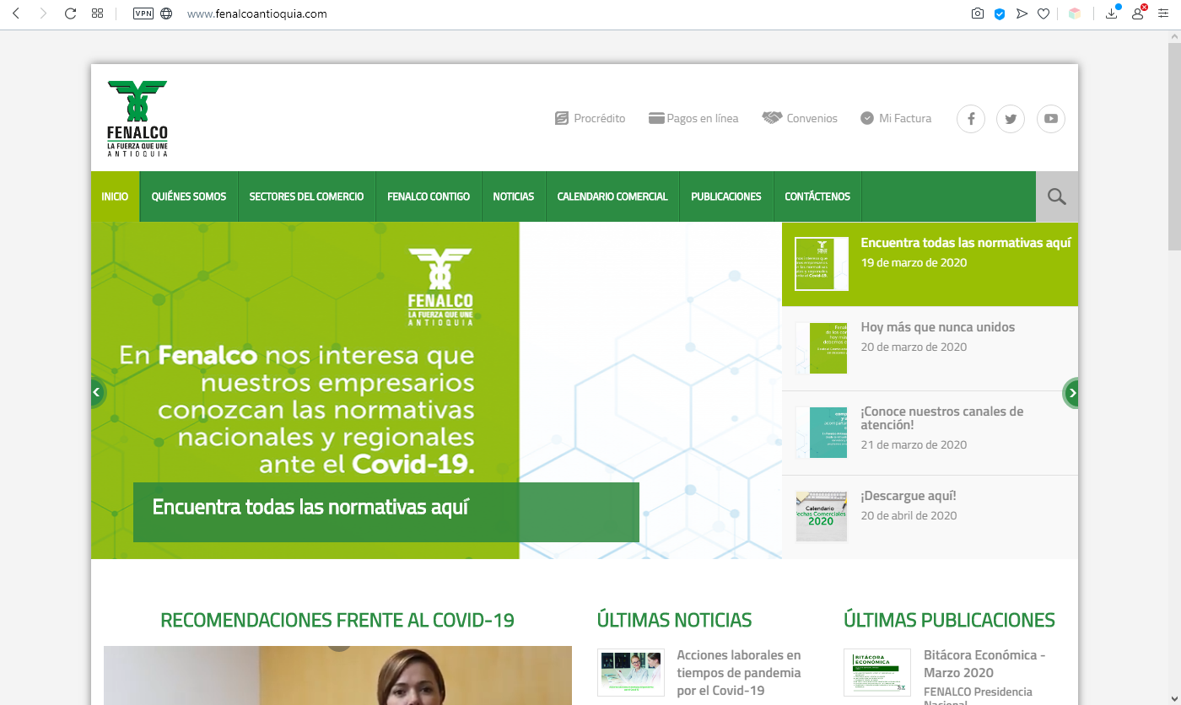Screen dimensions: 1181x705
Task: Click the website address bar URL
Action: pyautogui.click(x=256, y=14)
